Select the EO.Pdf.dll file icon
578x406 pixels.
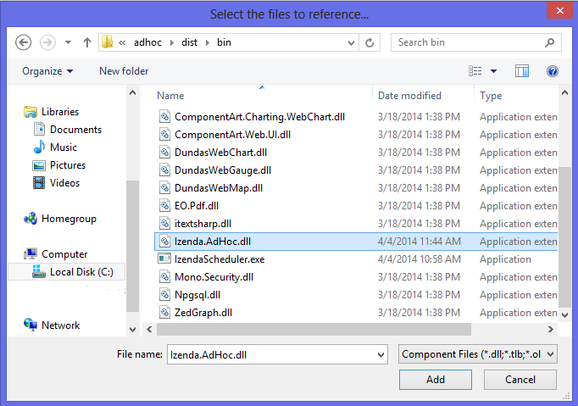coord(164,205)
